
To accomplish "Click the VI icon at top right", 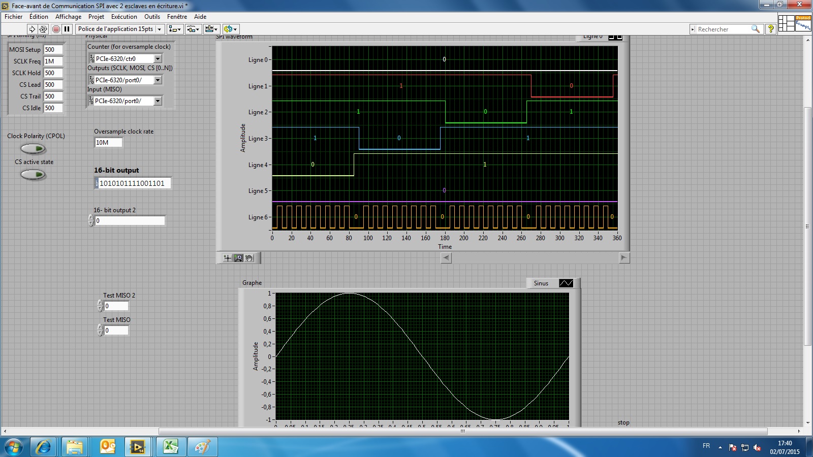I will 803,23.
